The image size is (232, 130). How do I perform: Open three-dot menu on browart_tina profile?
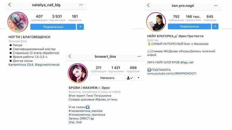click(x=139, y=56)
